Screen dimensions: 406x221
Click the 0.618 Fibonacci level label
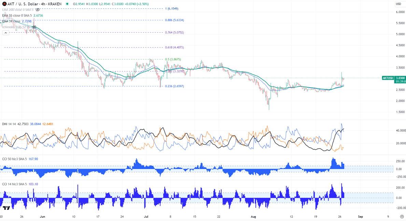pyautogui.click(x=174, y=47)
